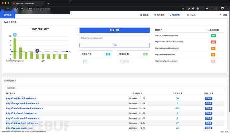The height and width of the screenshot is (134, 230).
Task: Expand the 信息收集 dropdown menu
Action: [x=175, y=15]
